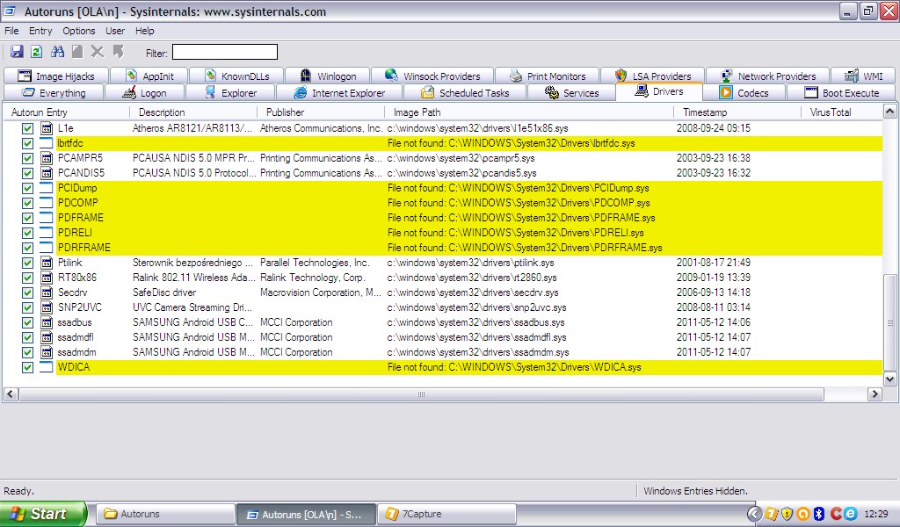Uncheck the WDICA entry checkbox
This screenshot has height=527, width=900.
(x=27, y=367)
